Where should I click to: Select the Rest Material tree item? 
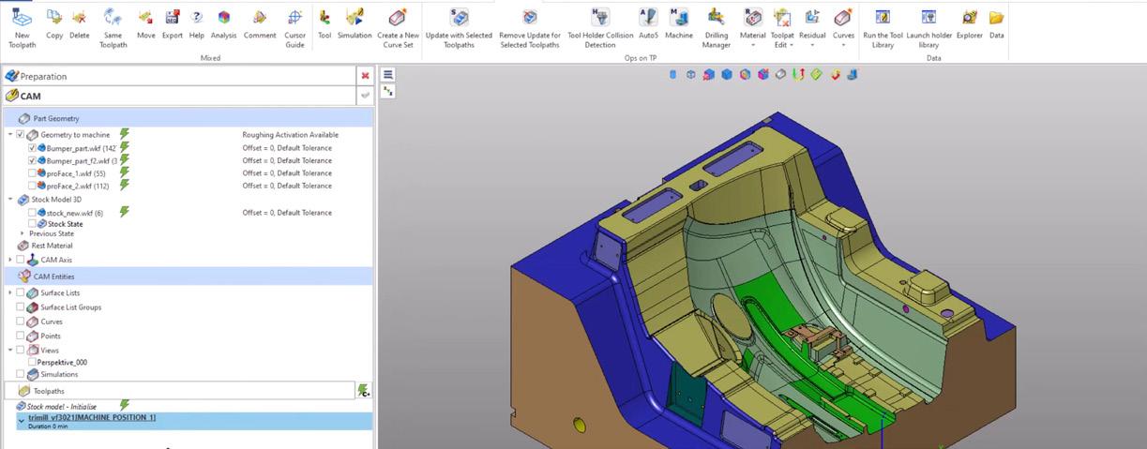click(x=52, y=246)
